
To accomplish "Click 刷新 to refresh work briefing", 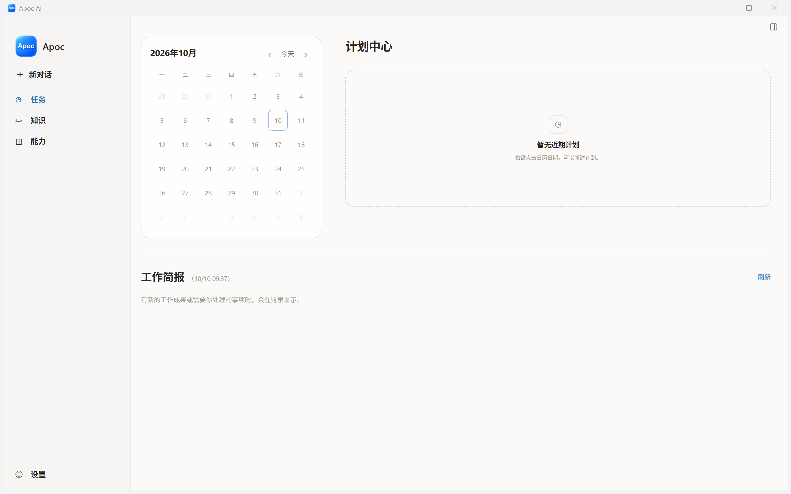I will pyautogui.click(x=764, y=277).
